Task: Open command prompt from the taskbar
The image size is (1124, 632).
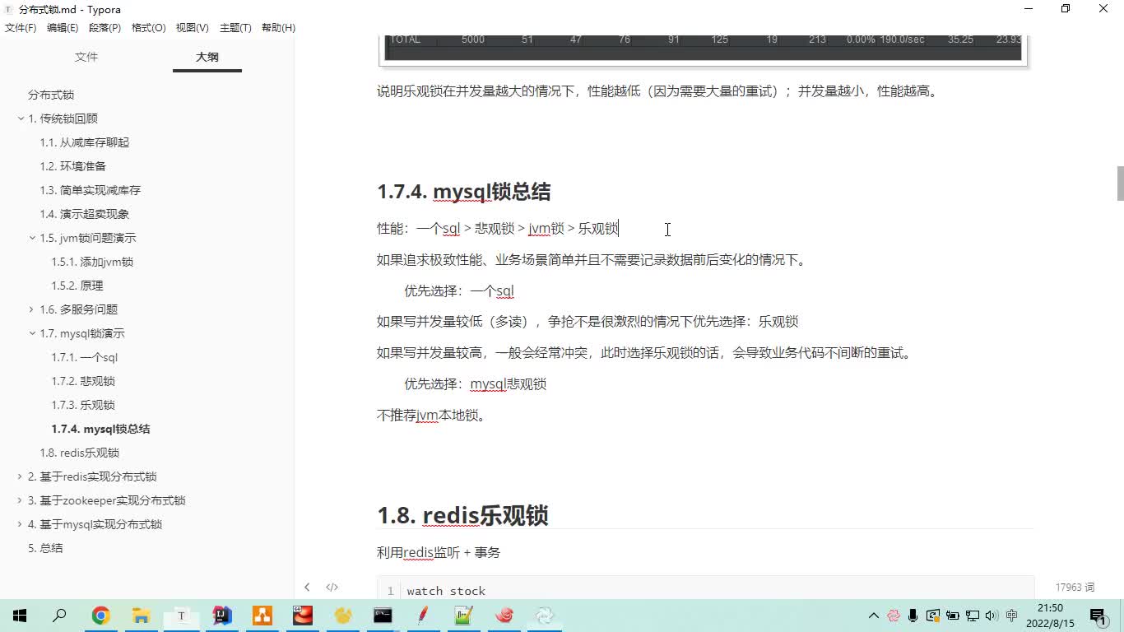Action: 383,616
